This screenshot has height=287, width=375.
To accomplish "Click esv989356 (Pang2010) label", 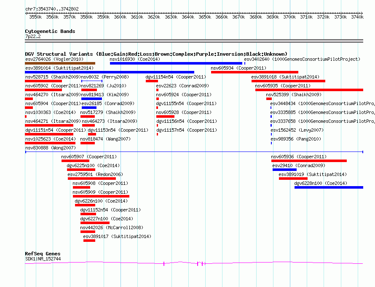I will 296,139.
